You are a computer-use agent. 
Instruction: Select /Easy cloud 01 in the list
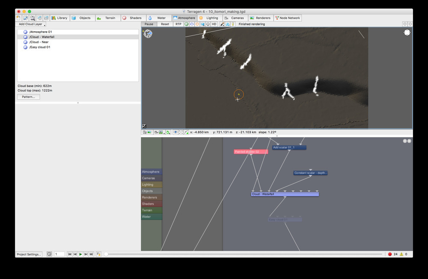pos(78,47)
